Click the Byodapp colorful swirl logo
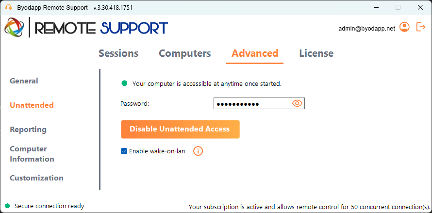Image resolution: width=432 pixels, height=213 pixels. point(14,28)
